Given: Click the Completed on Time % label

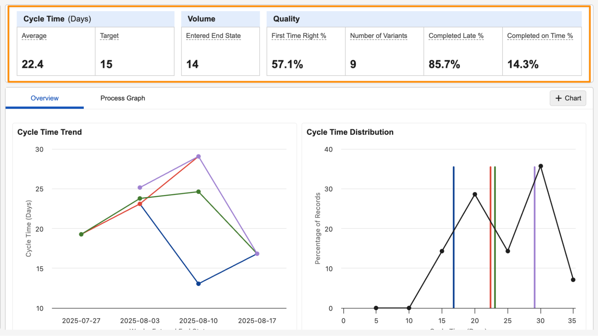Looking at the screenshot, I should pyautogui.click(x=540, y=36).
